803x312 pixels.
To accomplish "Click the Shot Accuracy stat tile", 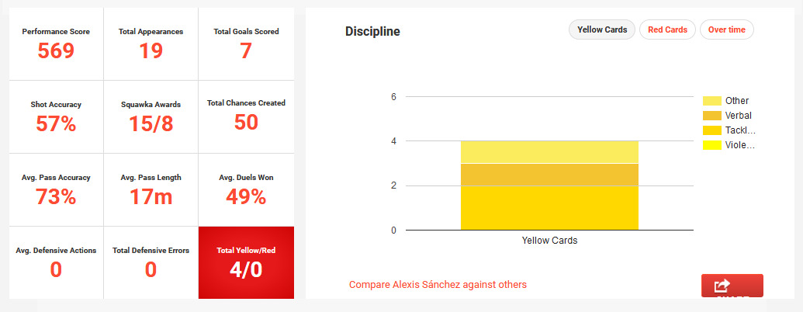I will coord(56,116).
